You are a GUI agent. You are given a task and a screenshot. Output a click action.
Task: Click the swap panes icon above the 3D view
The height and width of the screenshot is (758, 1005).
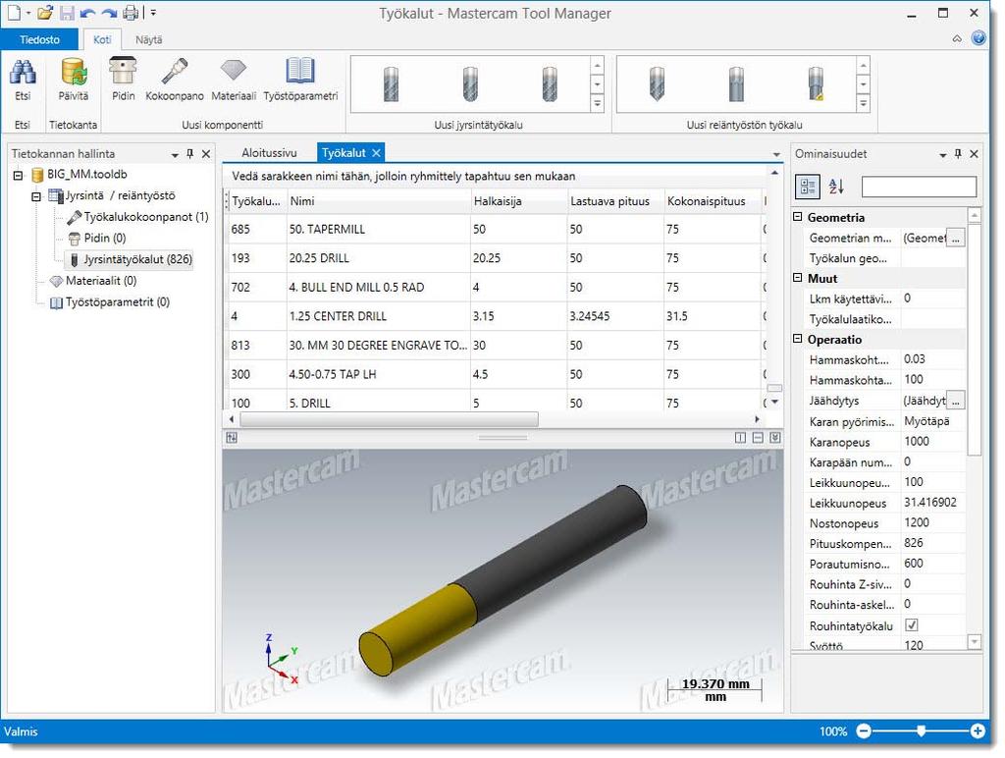(232, 437)
